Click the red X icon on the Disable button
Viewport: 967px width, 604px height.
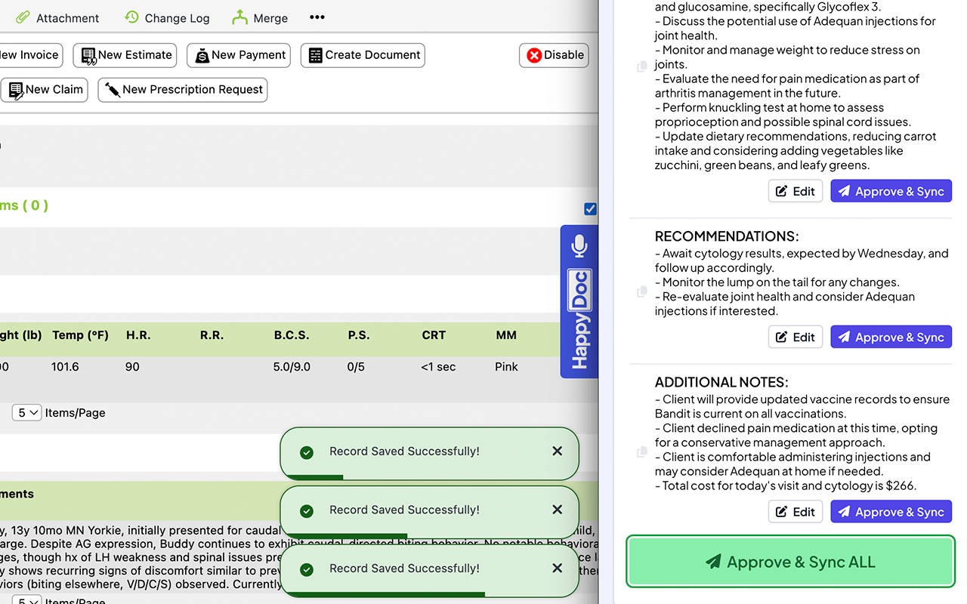click(533, 54)
